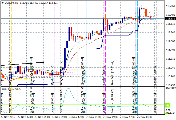This screenshot has width=176, height=120.
Task: Click the 110.490 price scale value
Action: coord(170,85)
